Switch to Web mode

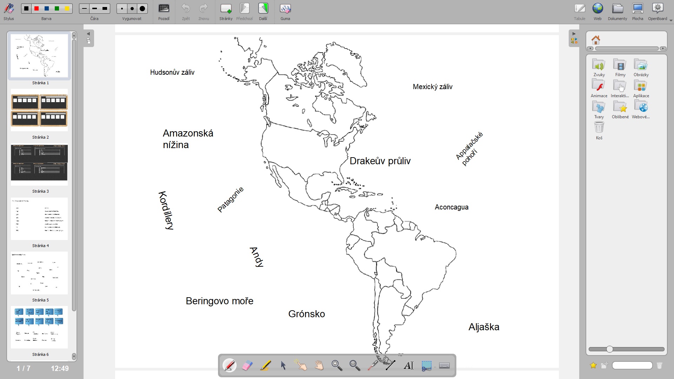tap(598, 12)
